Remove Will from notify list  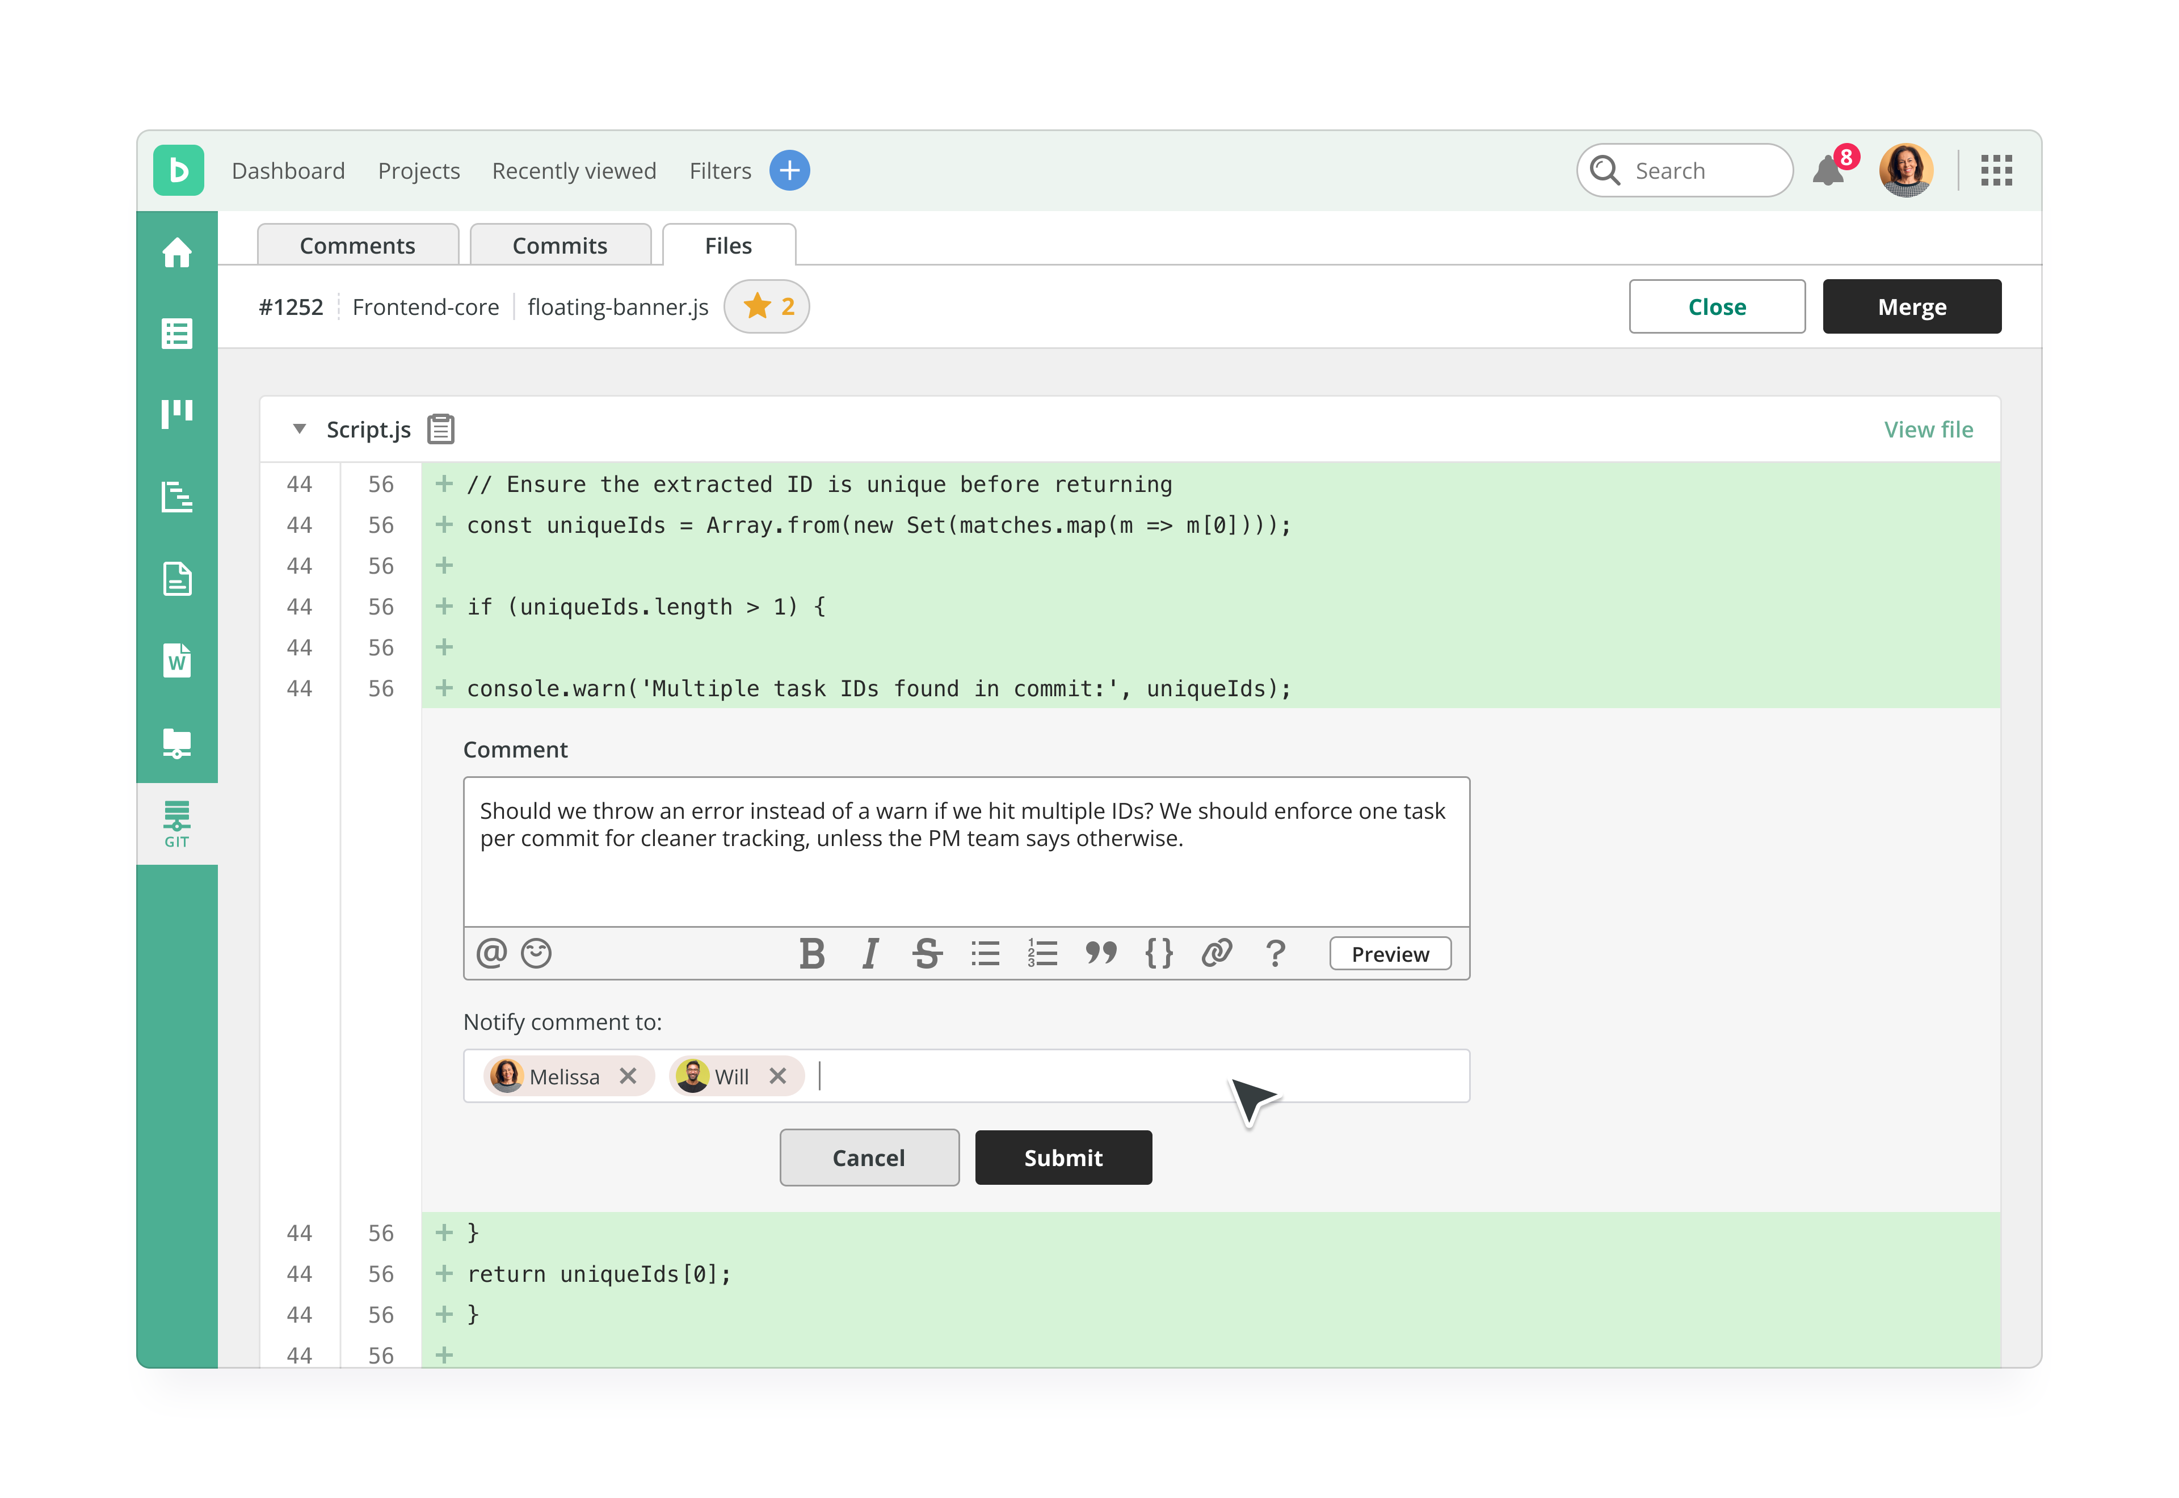[777, 1076]
